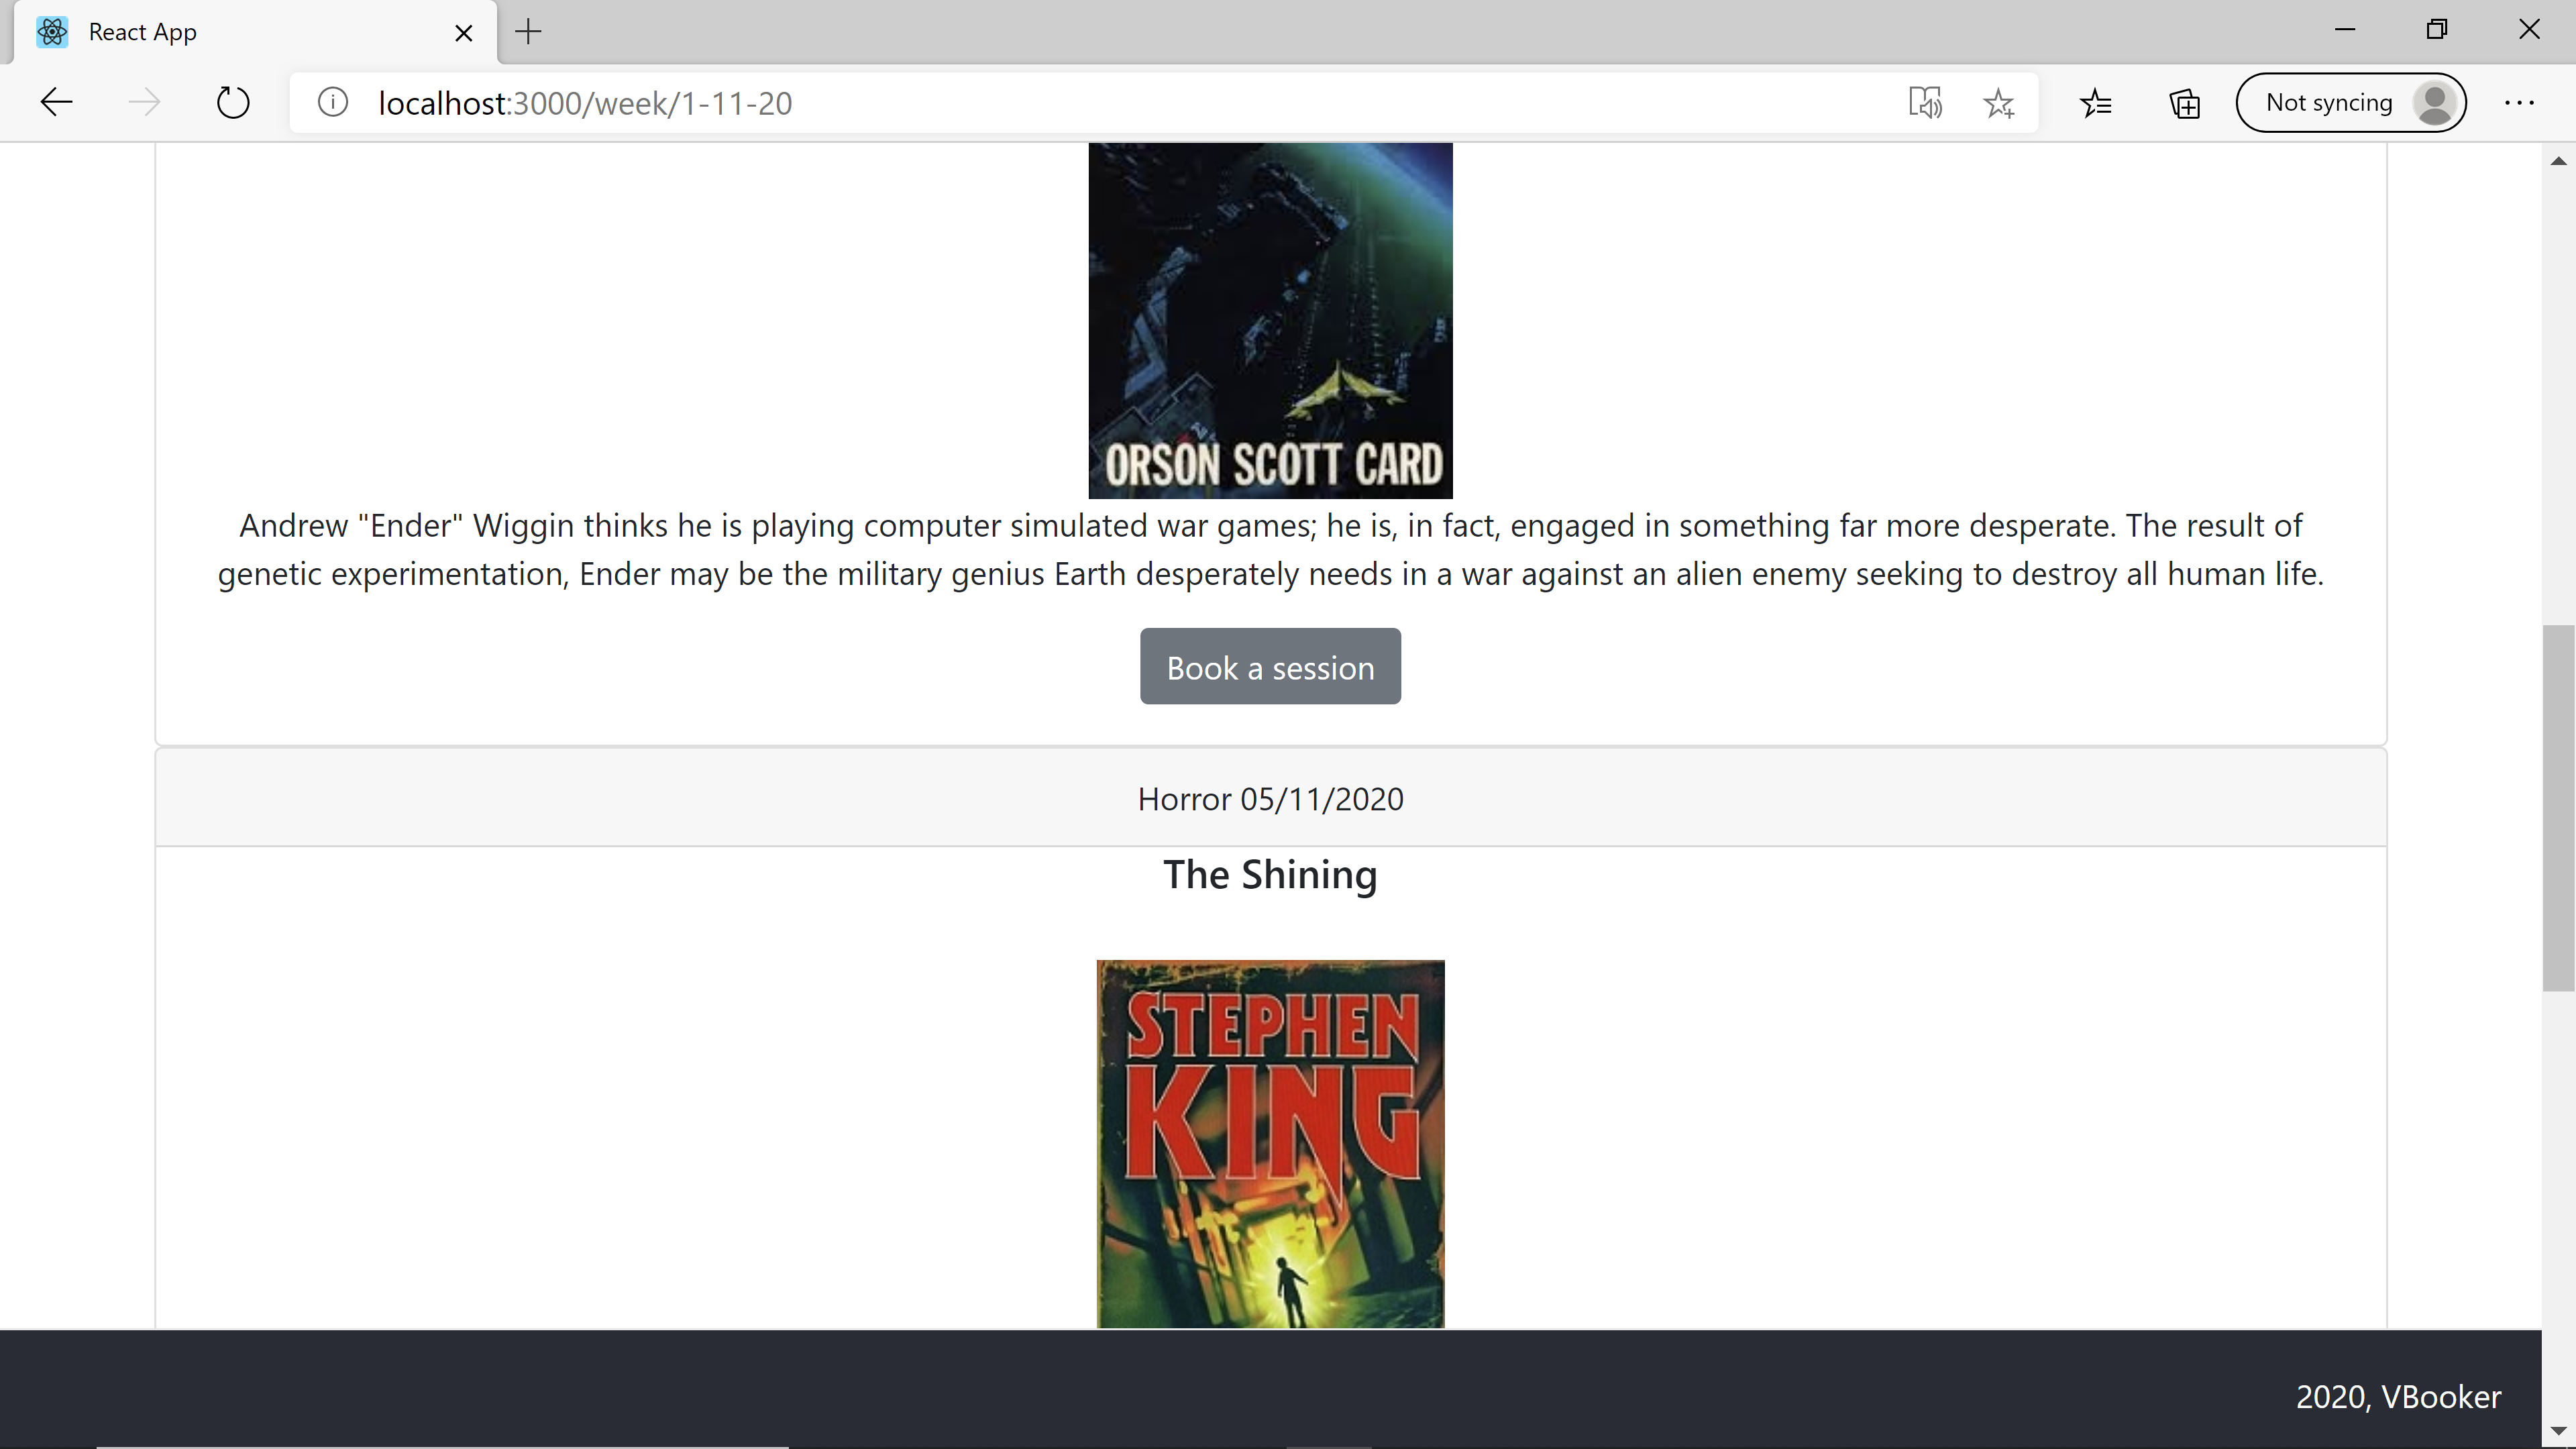Close the React App tab

tap(463, 33)
